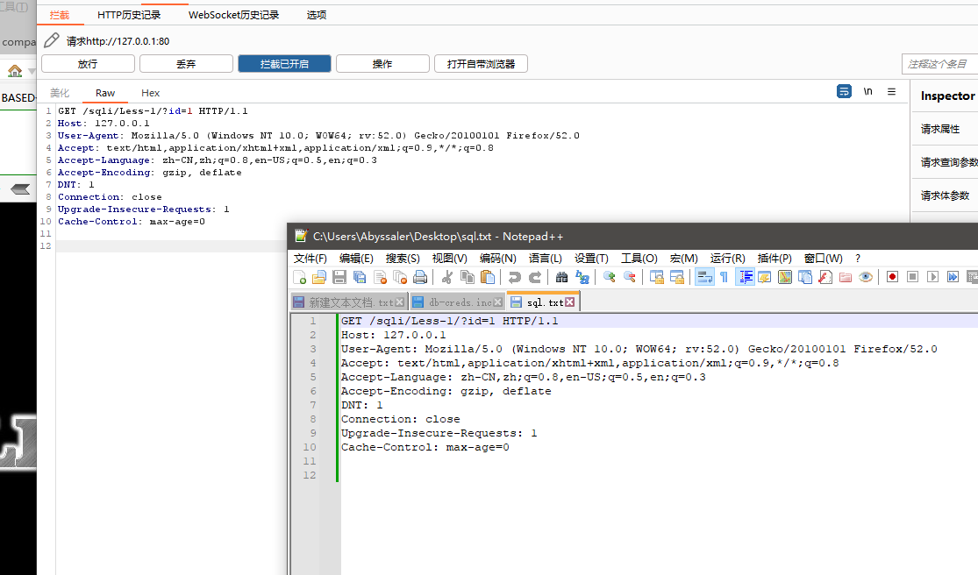Toggle word wrap in Notepad++ toolbar
Viewport: 978px width, 575px height.
coord(705,277)
